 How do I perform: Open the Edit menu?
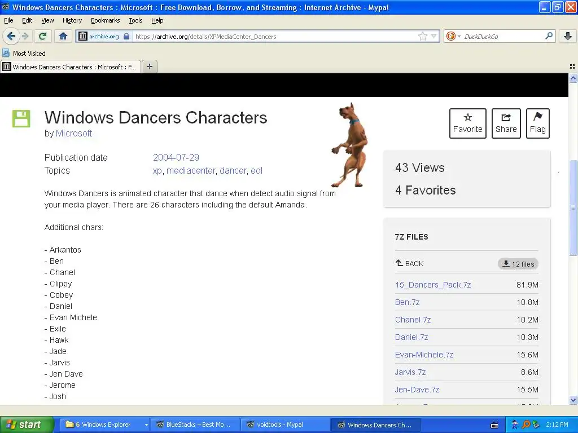click(27, 20)
